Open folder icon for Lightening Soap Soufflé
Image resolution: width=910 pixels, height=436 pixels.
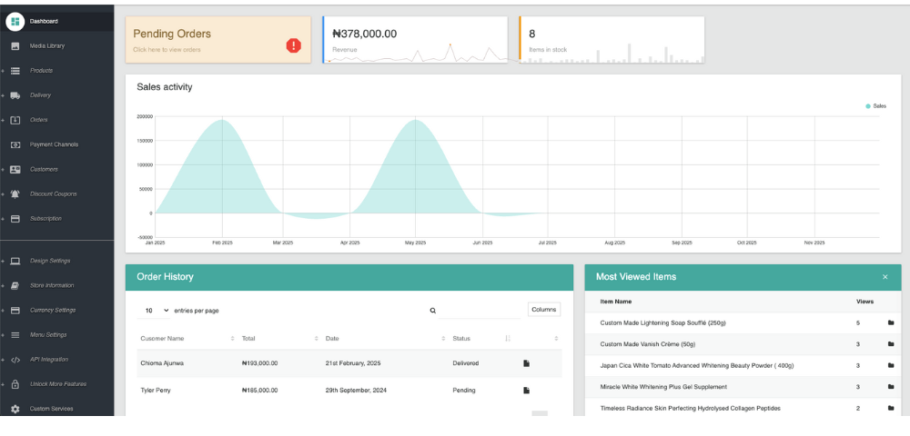click(891, 322)
